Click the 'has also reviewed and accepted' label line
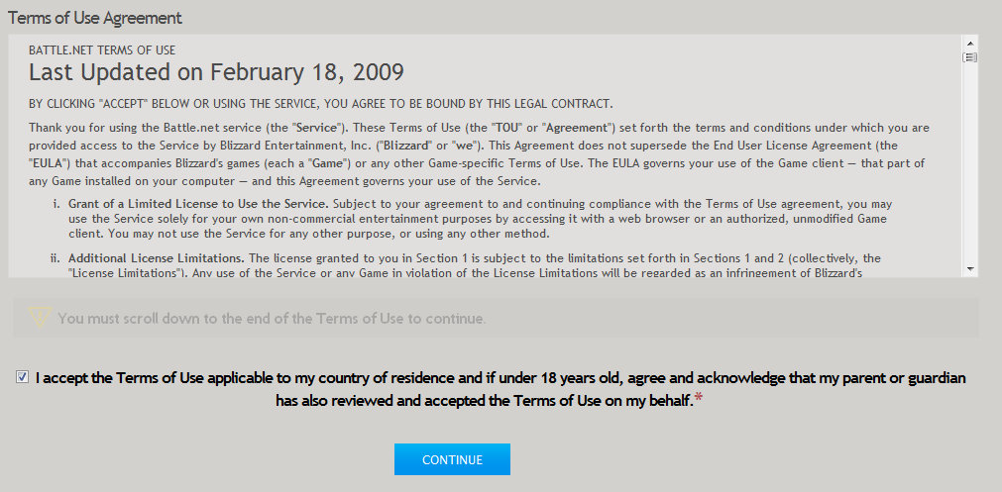This screenshot has width=1002, height=492. pos(485,401)
